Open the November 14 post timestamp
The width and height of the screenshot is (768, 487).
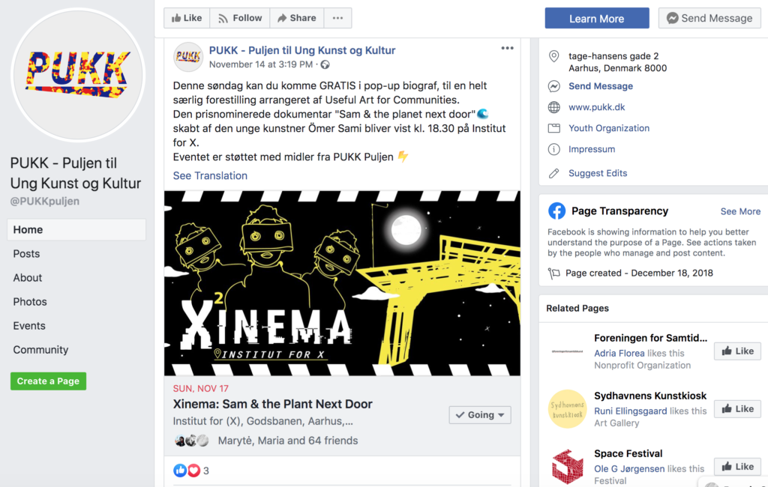(x=260, y=64)
